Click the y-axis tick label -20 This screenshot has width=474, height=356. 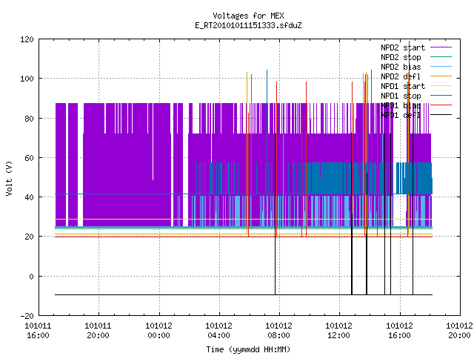point(27,316)
